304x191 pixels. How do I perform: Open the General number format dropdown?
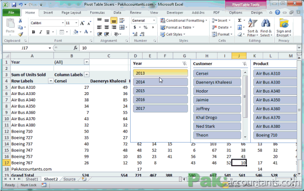(154, 20)
